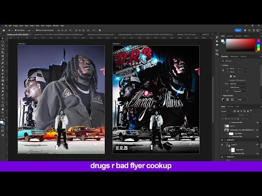Screen dimensions: 262x196
Task: Toggle visibility of Artboard 1 in Layers
Action: point(222,157)
